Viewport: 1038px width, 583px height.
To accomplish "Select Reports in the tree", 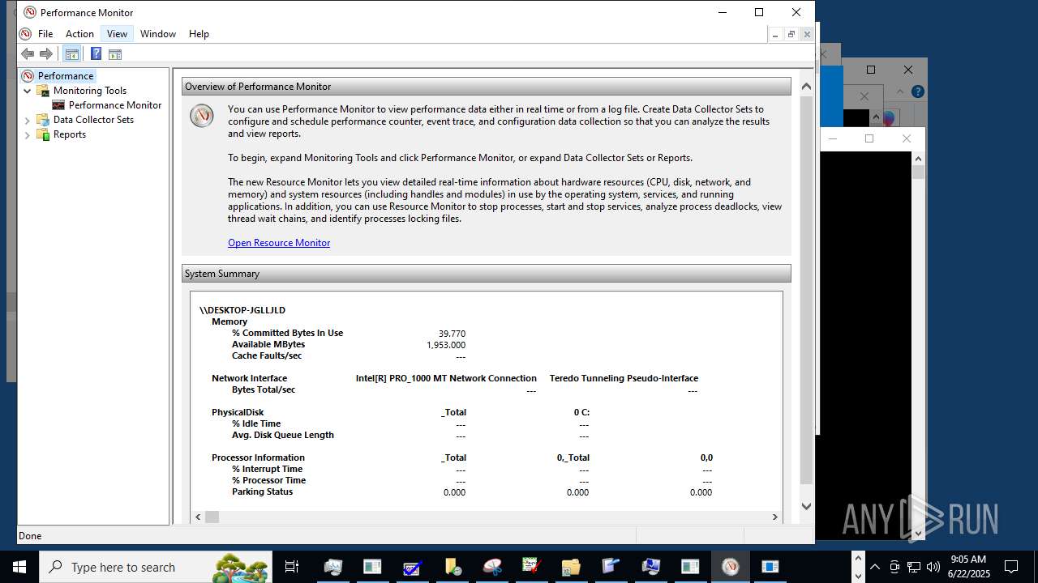I will (70, 134).
